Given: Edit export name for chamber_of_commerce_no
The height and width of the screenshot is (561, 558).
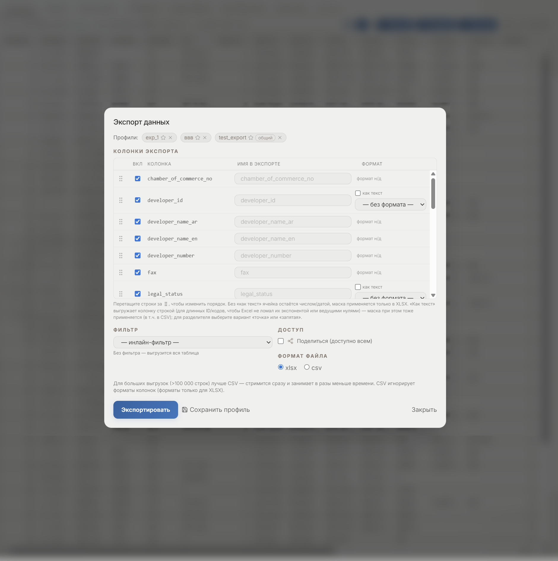Looking at the screenshot, I should pyautogui.click(x=293, y=179).
